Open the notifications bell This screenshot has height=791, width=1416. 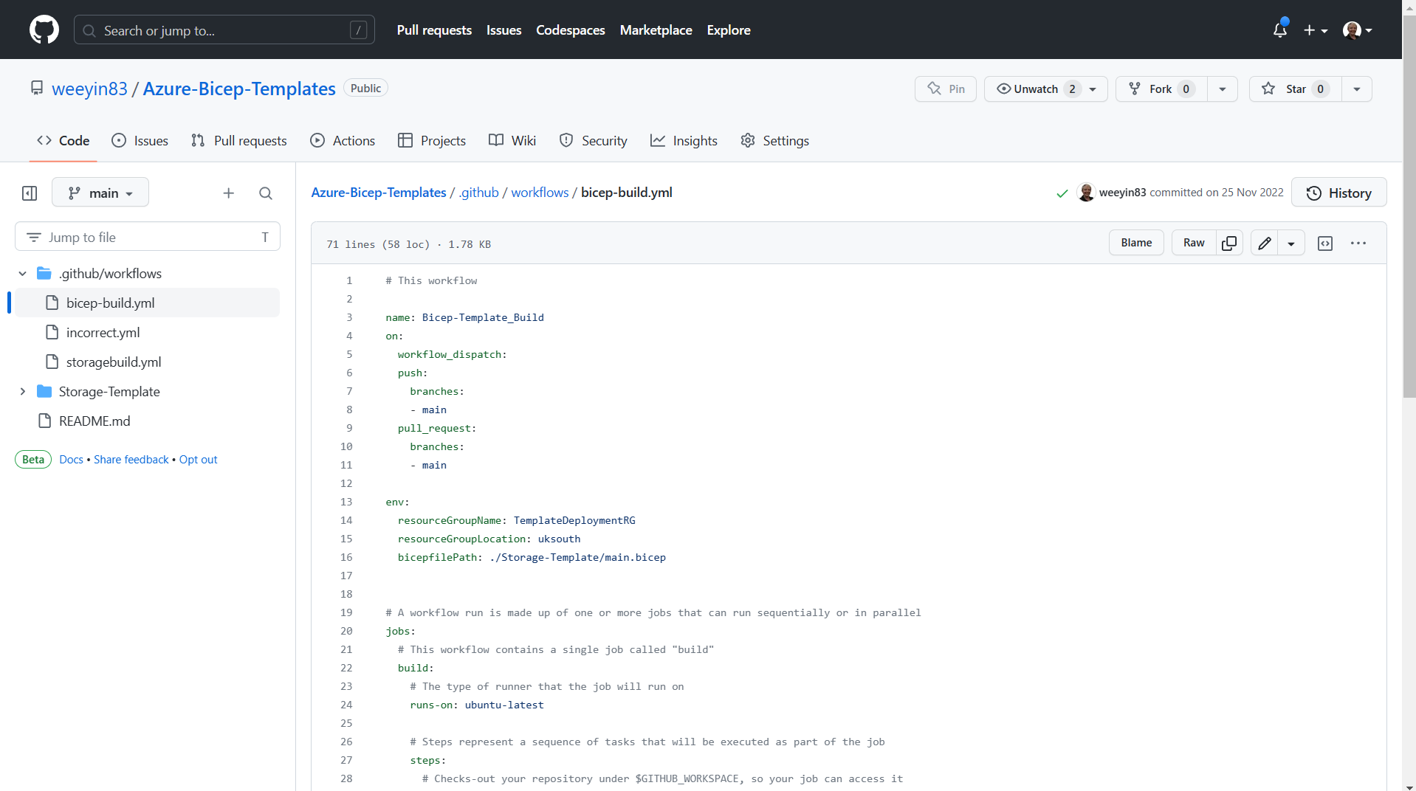tap(1279, 30)
